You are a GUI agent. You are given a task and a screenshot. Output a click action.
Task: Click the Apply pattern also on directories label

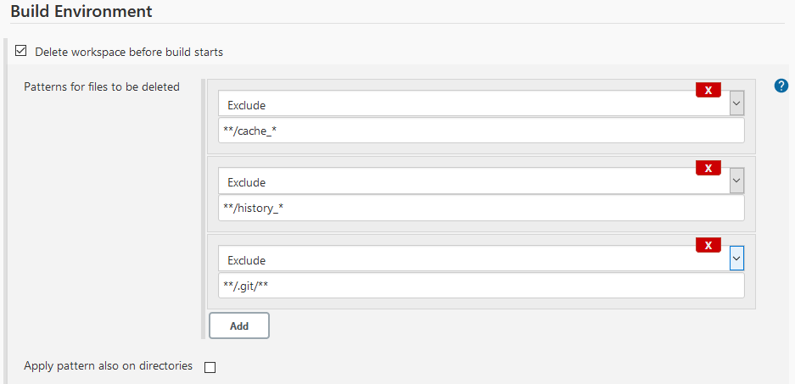point(109,366)
